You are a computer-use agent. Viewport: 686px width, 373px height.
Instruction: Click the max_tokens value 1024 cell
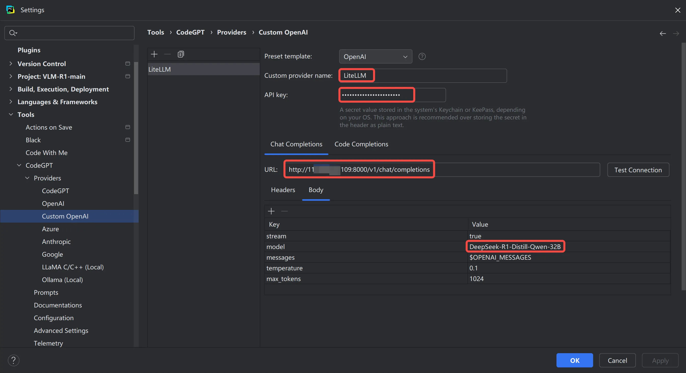point(569,279)
